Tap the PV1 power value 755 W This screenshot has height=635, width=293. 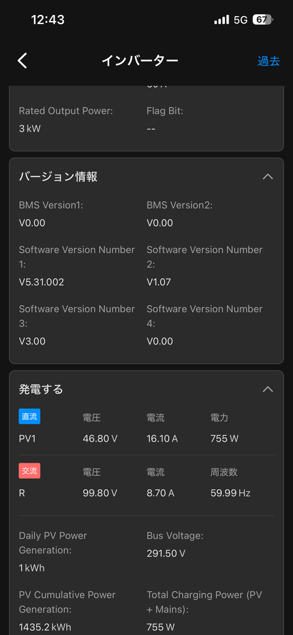pyautogui.click(x=225, y=438)
